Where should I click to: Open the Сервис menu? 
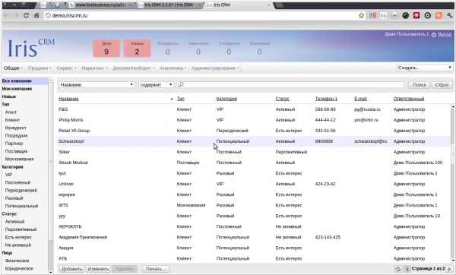pos(66,68)
